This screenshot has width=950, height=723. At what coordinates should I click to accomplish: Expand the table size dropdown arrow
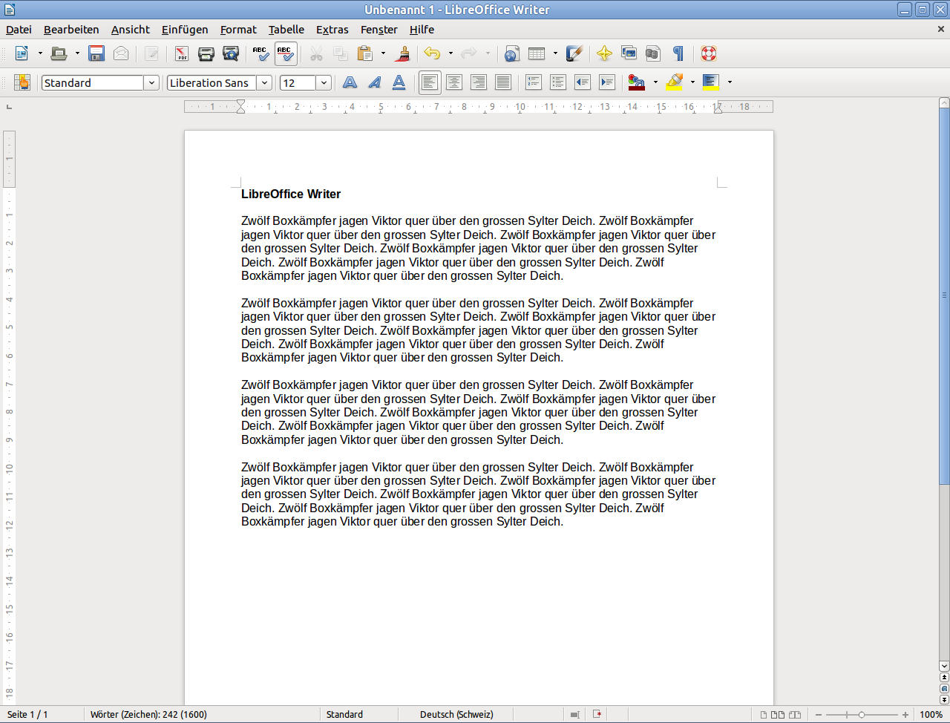pos(555,53)
